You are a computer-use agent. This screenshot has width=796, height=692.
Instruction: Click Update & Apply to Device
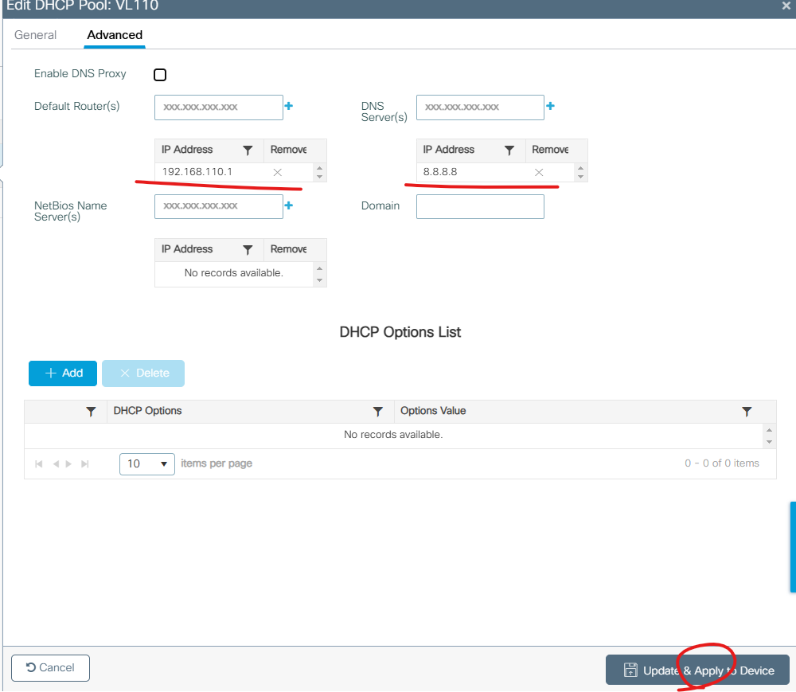pos(697,670)
